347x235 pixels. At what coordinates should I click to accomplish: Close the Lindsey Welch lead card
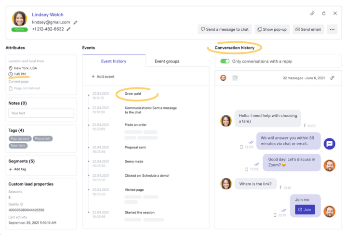335,13
